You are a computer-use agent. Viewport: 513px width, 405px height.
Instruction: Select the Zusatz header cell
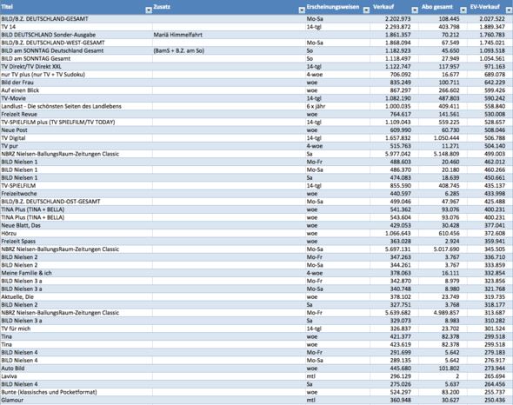coord(229,7)
